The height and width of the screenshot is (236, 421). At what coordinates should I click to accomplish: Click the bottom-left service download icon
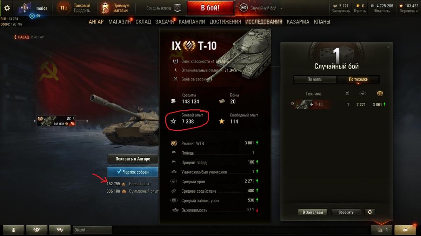pyautogui.click(x=13, y=230)
